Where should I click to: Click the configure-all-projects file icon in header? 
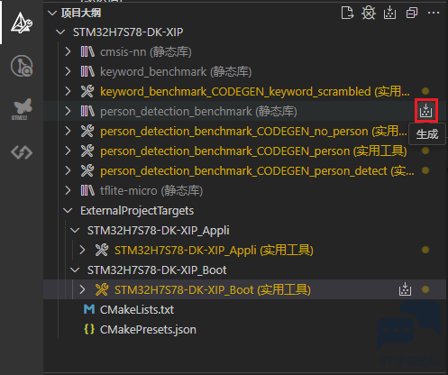coord(347,13)
